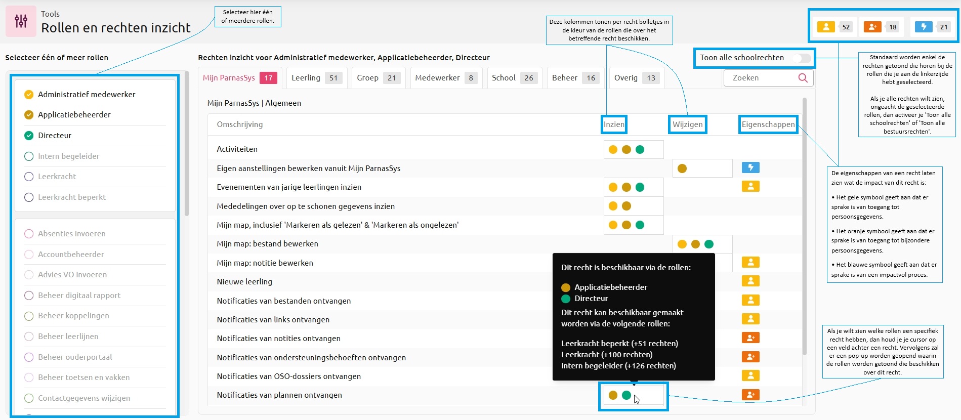Click the Tools sliders icon beside the page title
Image resolution: width=961 pixels, height=420 pixels.
[x=21, y=21]
